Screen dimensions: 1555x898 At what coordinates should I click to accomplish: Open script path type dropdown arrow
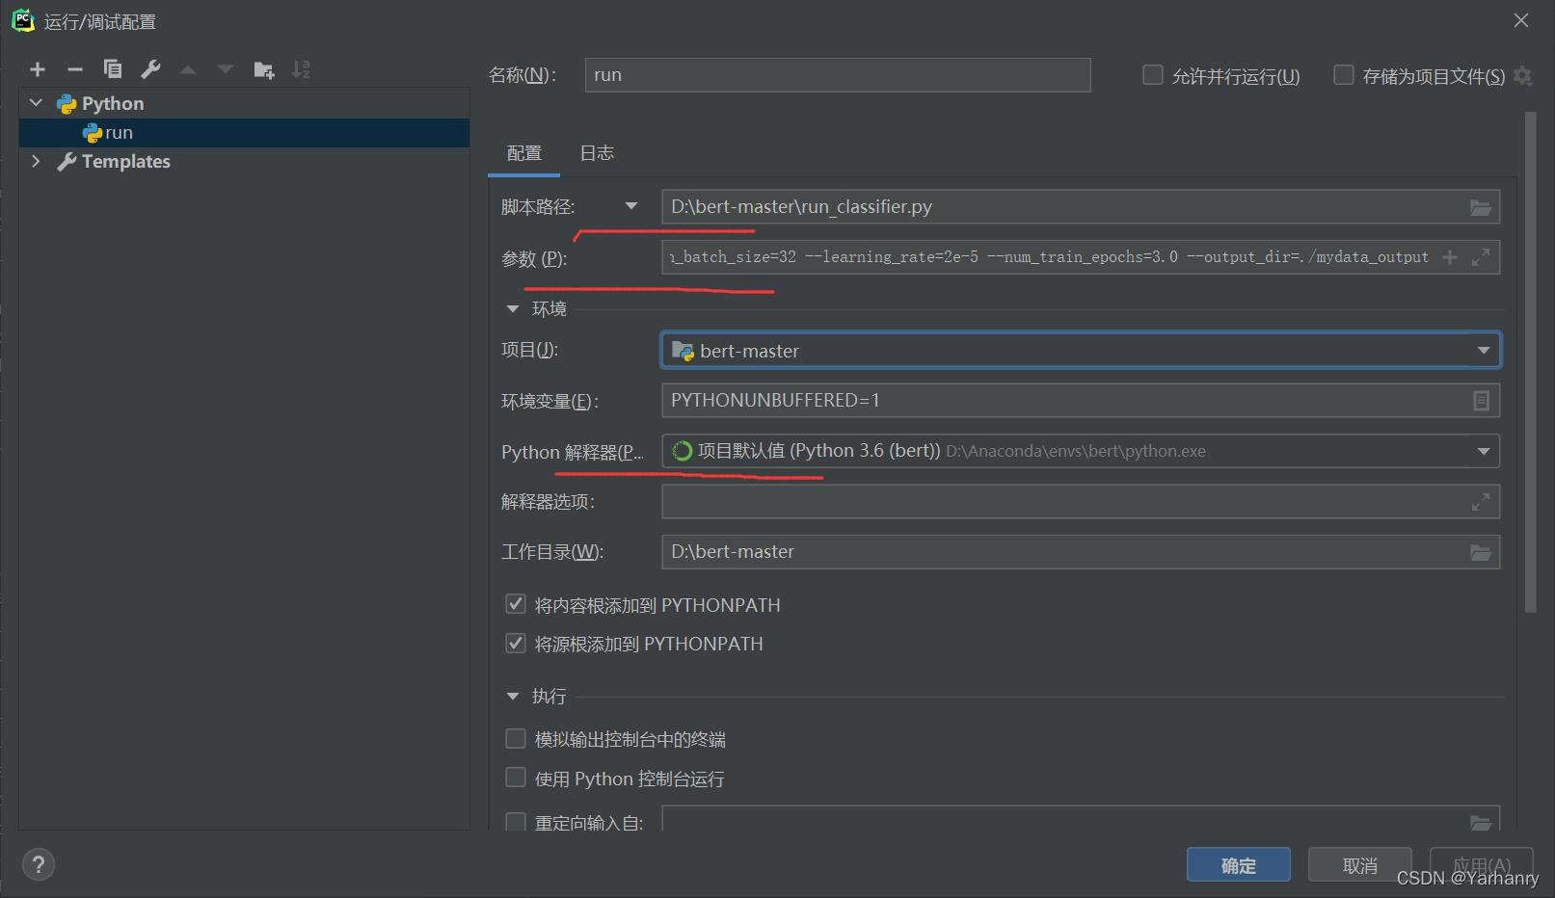[631, 206]
